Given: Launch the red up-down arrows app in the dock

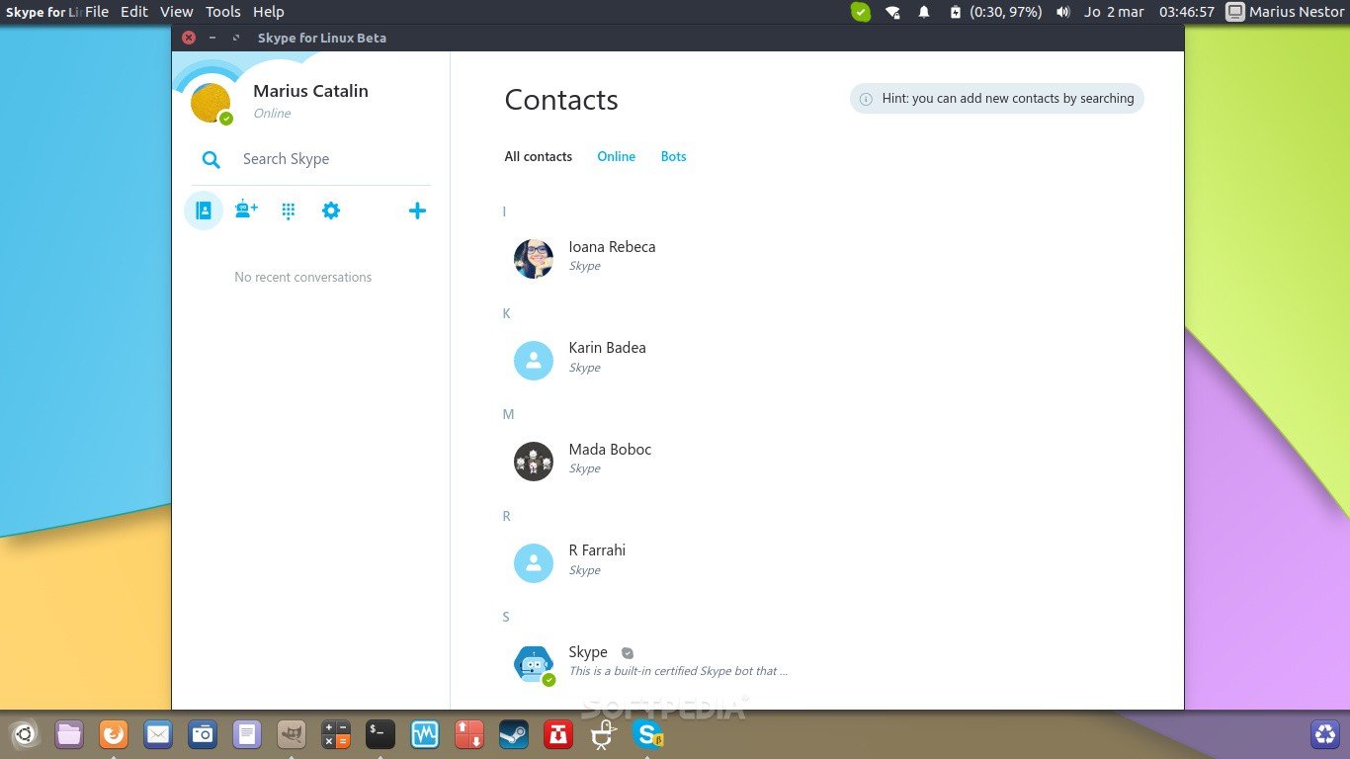Looking at the screenshot, I should coord(469,734).
